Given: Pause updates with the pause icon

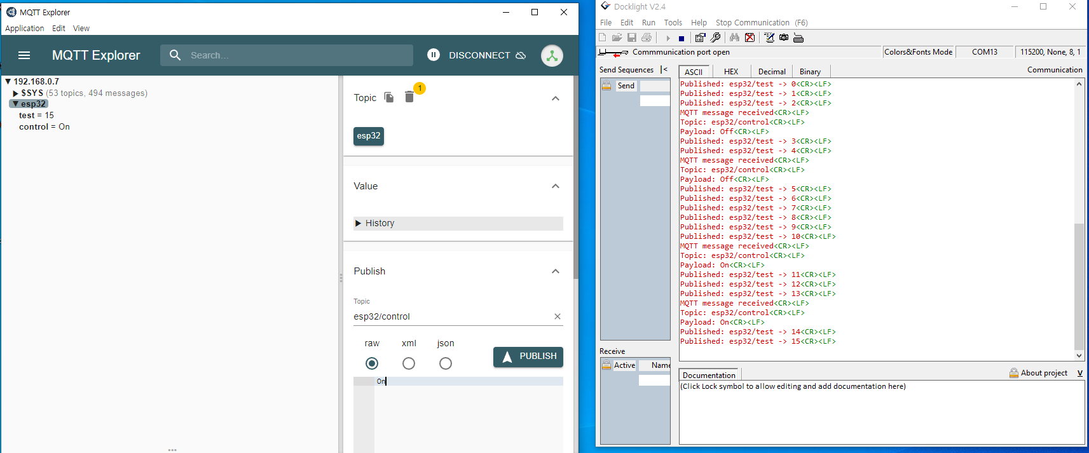Looking at the screenshot, I should point(434,55).
